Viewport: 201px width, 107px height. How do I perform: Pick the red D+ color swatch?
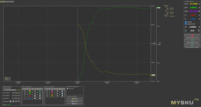pyautogui.click(x=30, y=96)
